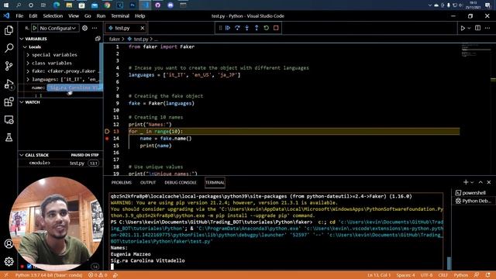Expand special variables

pos(28,55)
